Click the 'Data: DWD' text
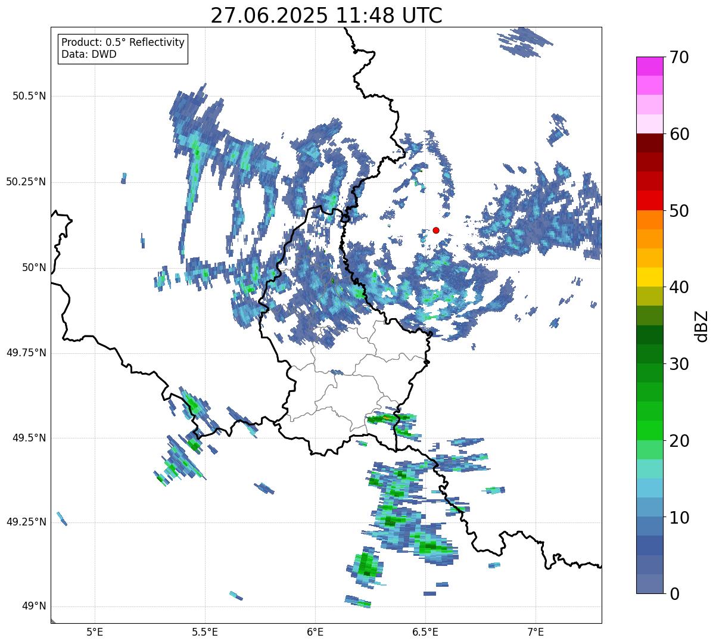716x644 pixels. 89,54
